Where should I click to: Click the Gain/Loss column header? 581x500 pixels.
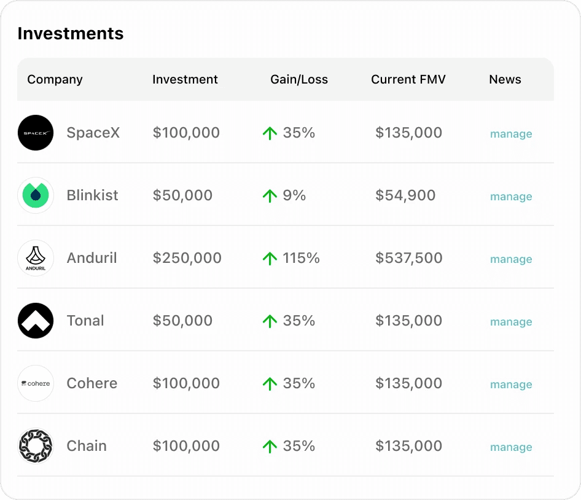point(299,79)
